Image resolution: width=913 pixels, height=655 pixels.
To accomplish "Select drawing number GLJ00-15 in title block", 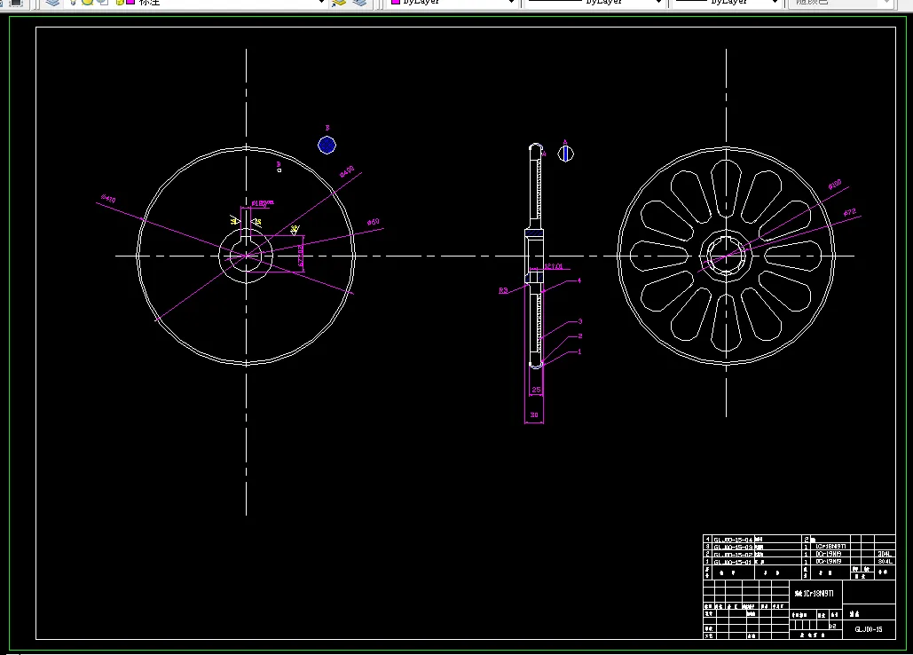I will tap(868, 629).
